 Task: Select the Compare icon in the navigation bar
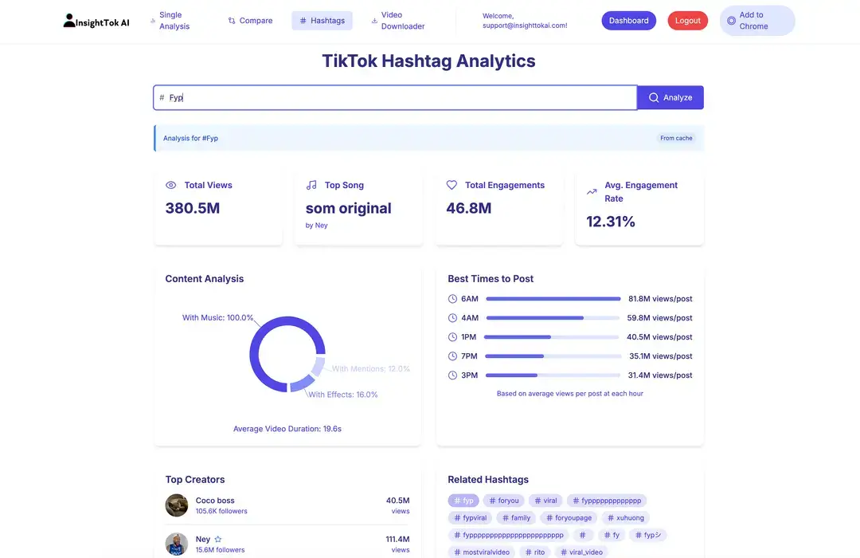230,20
